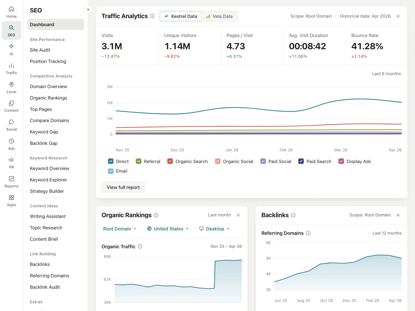Toggle the Direct traffic series checkbox
This screenshot has width=415, height=311.
(x=111, y=161)
